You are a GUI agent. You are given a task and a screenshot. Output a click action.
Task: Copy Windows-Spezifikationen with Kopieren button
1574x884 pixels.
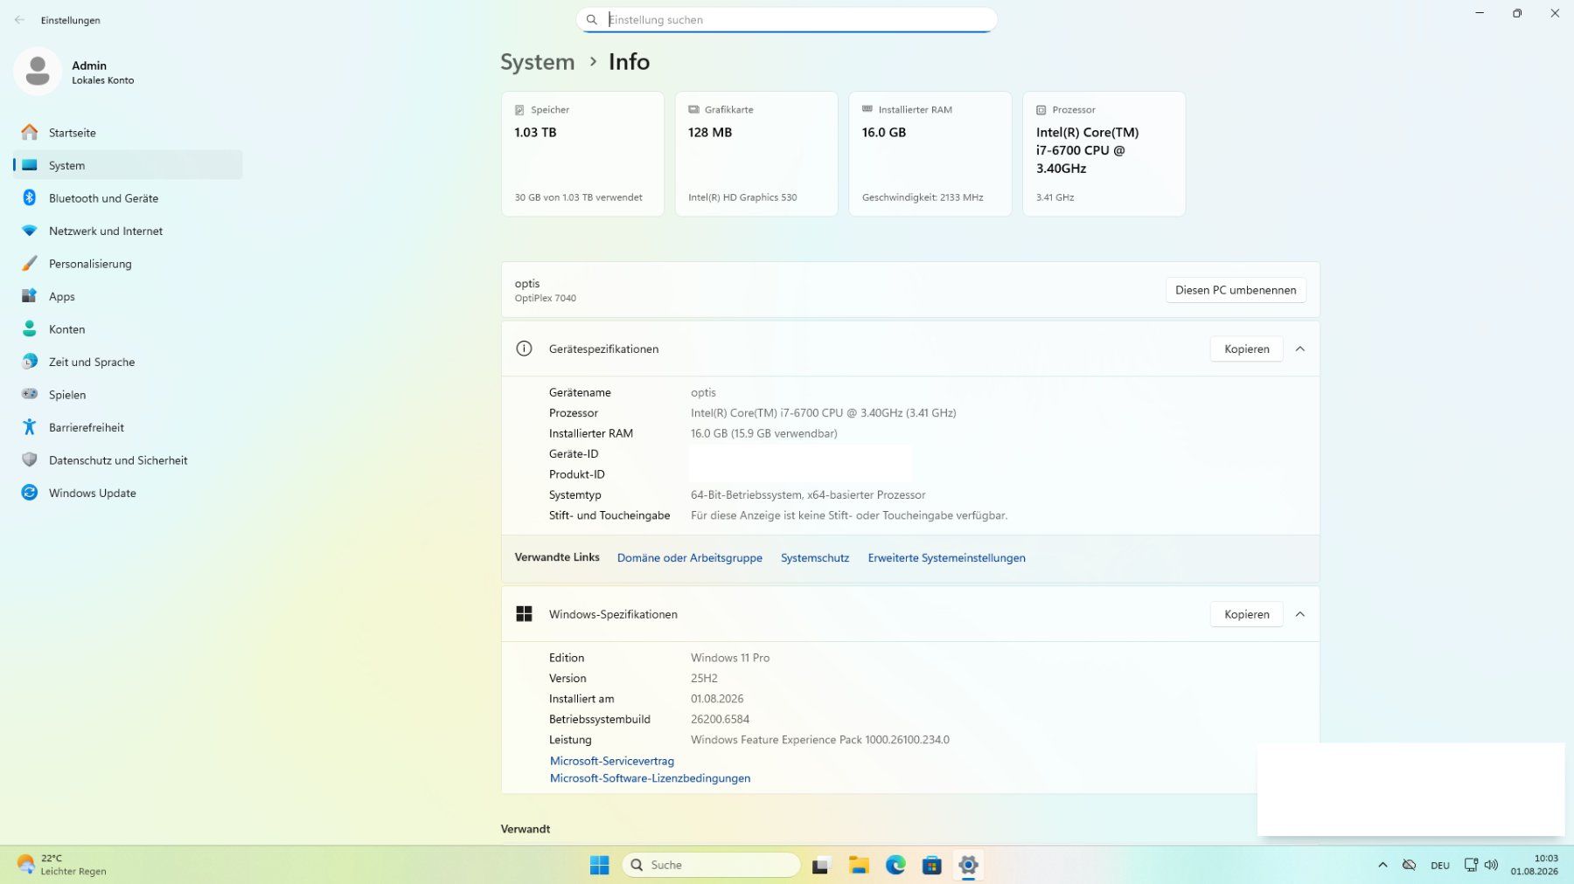(1246, 614)
